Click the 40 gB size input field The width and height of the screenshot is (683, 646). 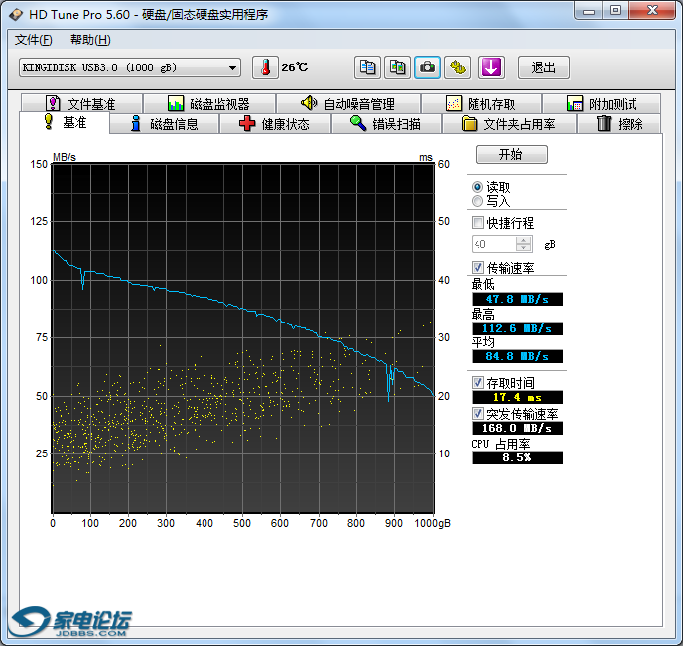(x=494, y=244)
